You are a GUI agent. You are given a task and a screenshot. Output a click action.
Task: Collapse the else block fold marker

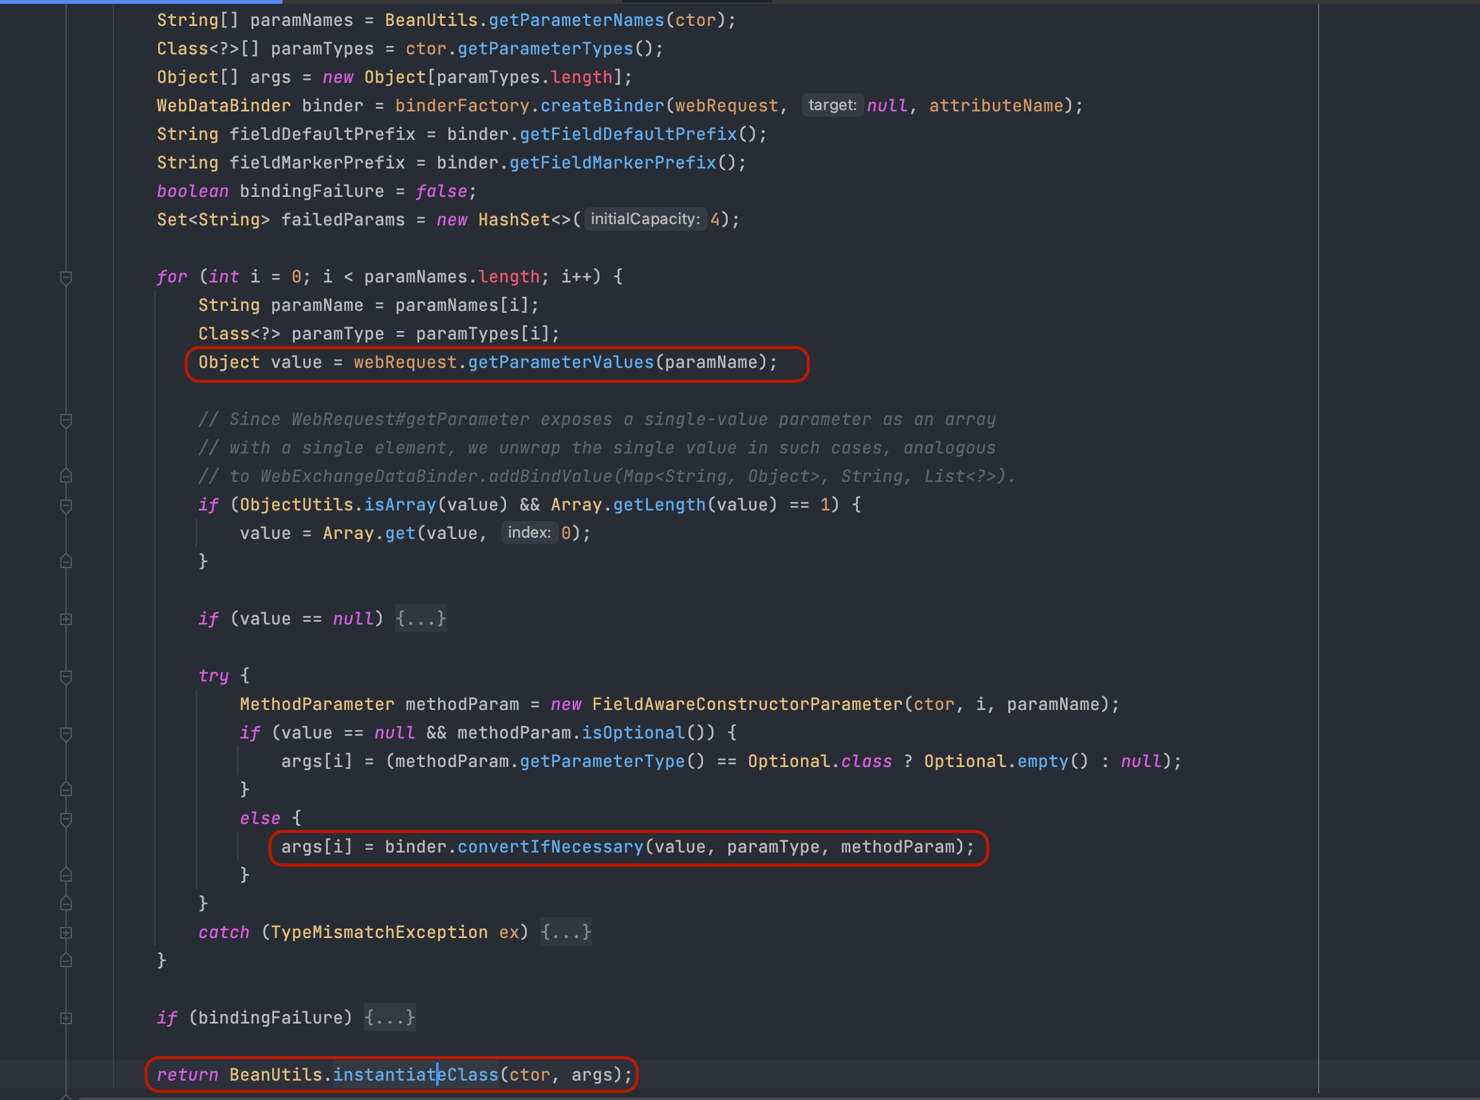click(66, 819)
